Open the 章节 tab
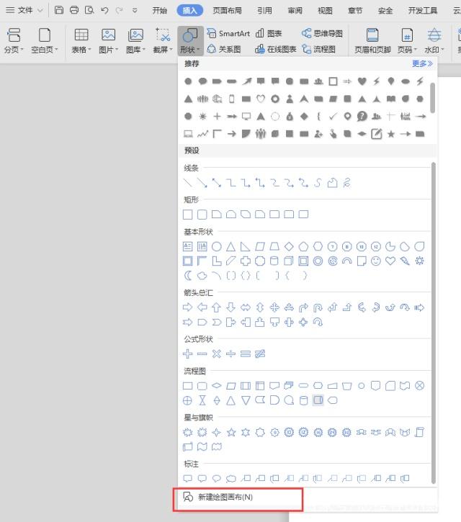Image resolution: width=461 pixels, height=522 pixels. (355, 11)
